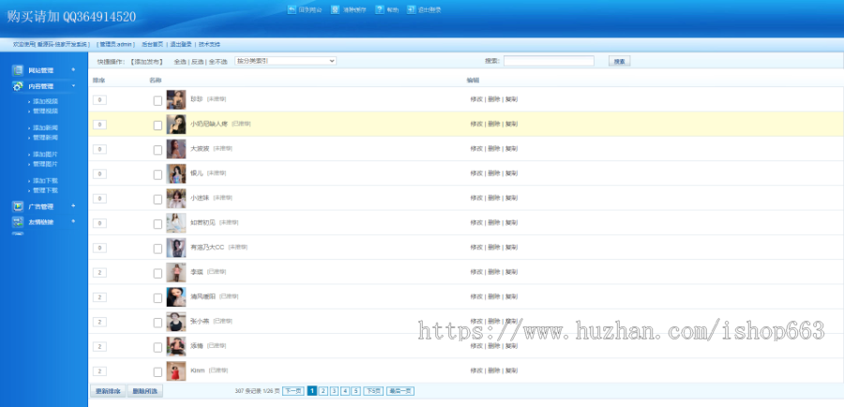Click 退出登录 link in the header bar
This screenshot has height=407, width=844.
[181, 44]
